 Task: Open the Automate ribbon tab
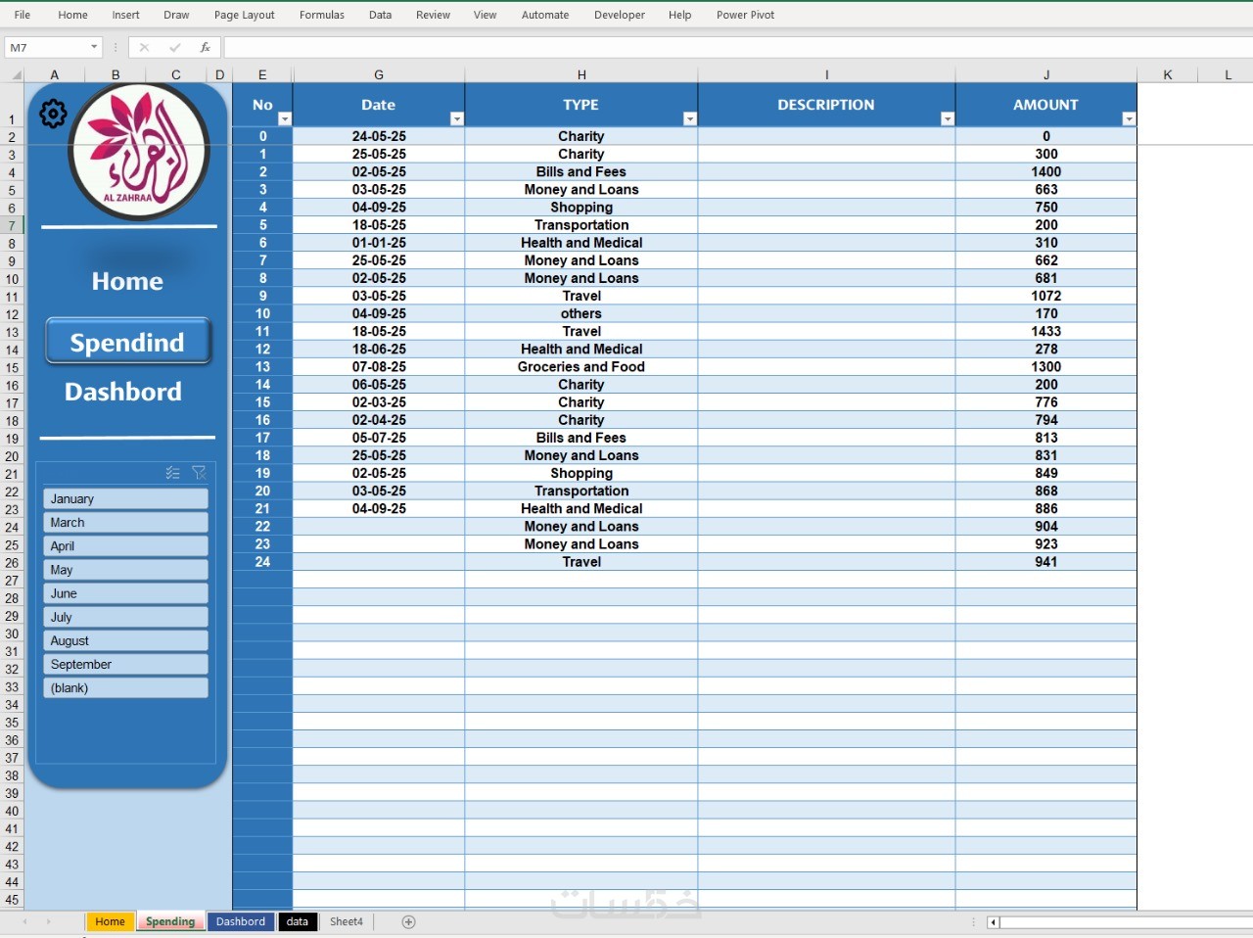[545, 15]
